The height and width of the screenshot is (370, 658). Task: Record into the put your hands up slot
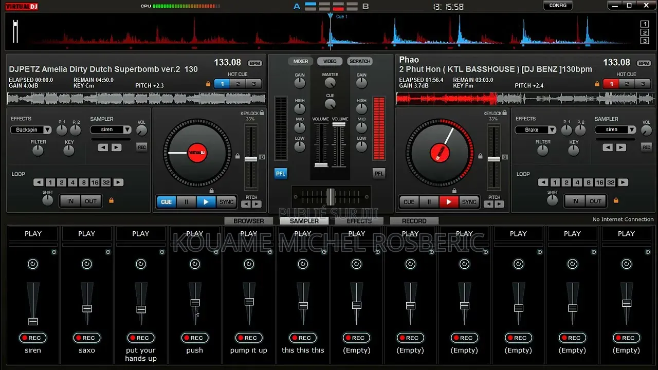[141, 338]
